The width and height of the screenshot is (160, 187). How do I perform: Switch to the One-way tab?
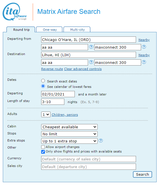tap(49, 30)
